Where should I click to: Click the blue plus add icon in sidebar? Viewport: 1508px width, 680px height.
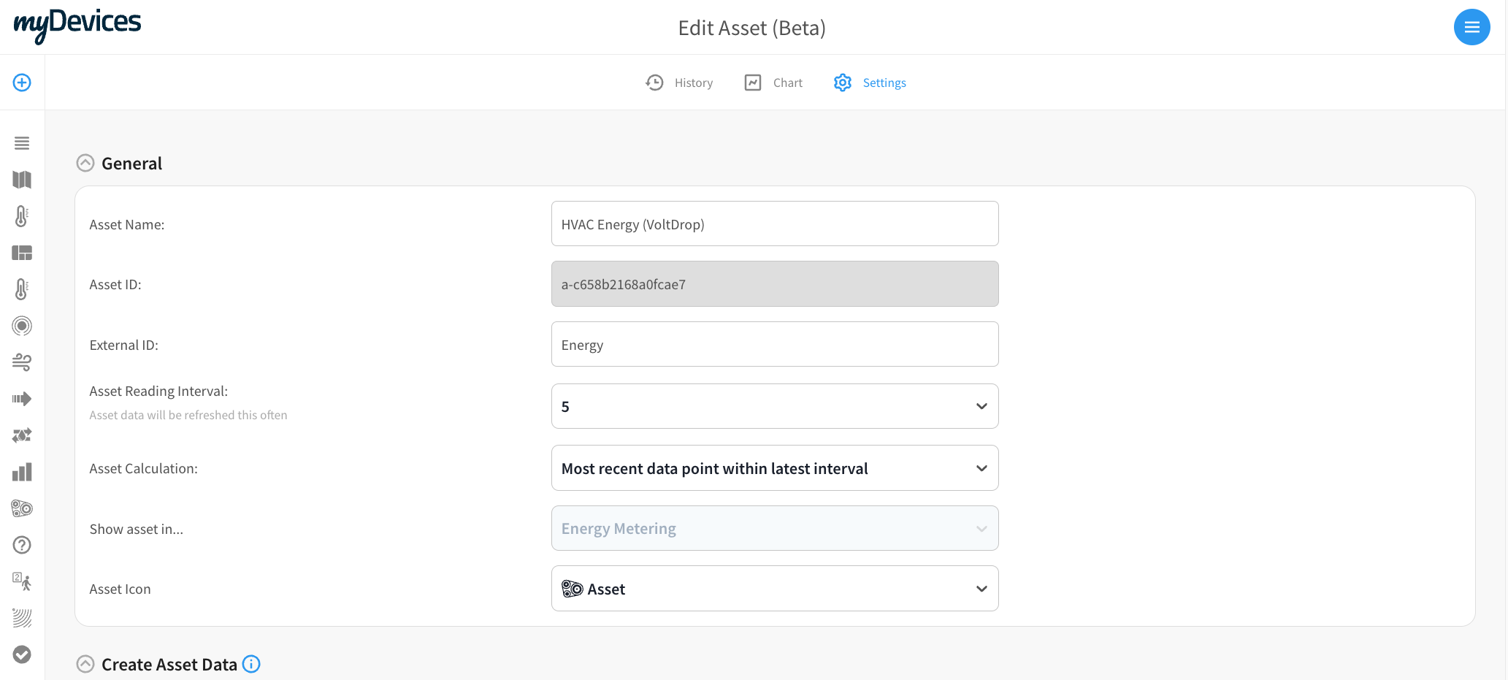[22, 83]
